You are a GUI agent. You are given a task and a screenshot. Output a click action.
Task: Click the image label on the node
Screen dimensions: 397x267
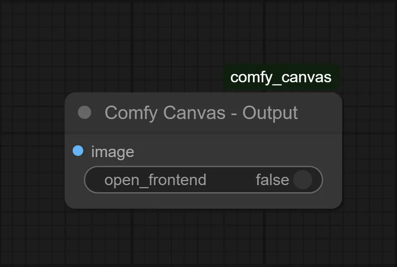pyautogui.click(x=112, y=152)
